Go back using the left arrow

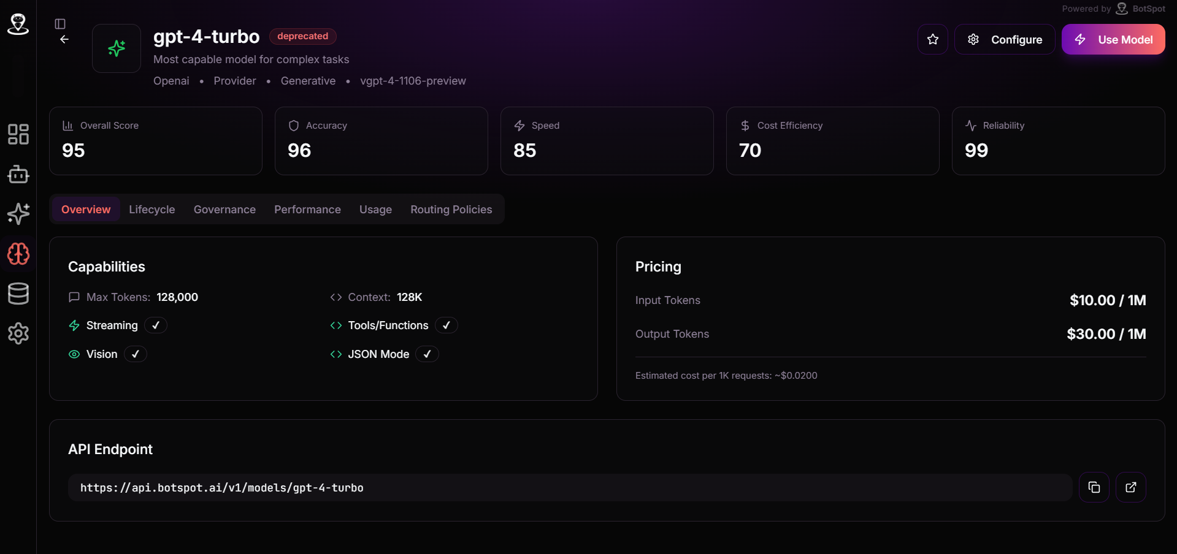click(64, 39)
